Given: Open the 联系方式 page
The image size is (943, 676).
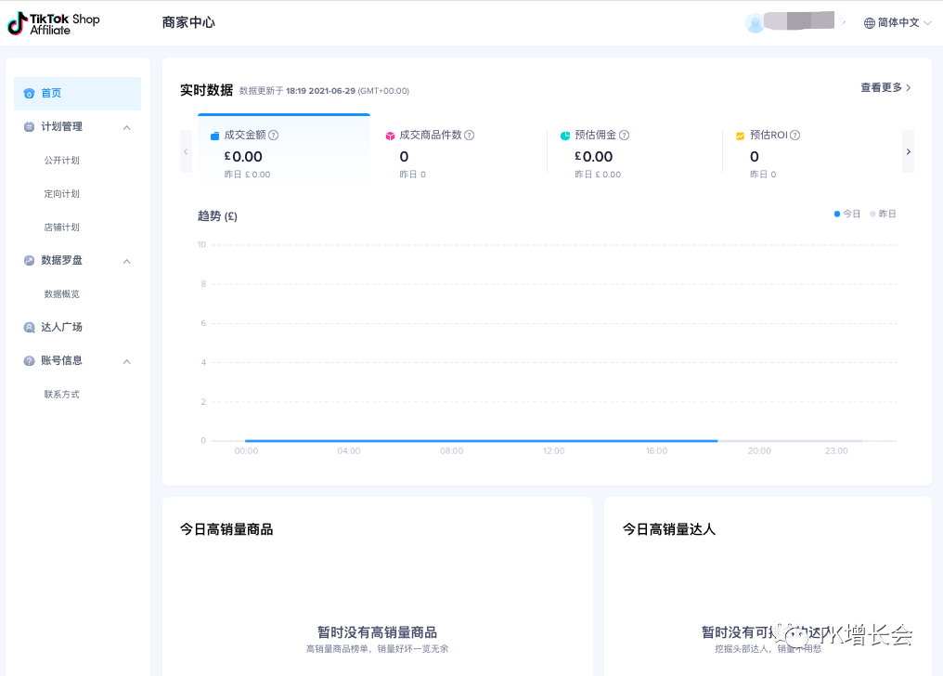Looking at the screenshot, I should [x=64, y=394].
